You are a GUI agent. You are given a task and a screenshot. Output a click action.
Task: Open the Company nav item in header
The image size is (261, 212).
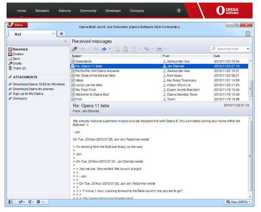[x=137, y=11]
